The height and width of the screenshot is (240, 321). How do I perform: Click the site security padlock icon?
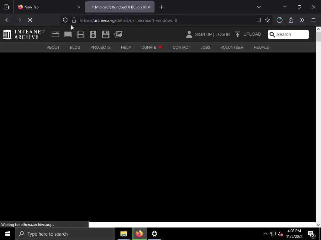pyautogui.click(x=74, y=20)
